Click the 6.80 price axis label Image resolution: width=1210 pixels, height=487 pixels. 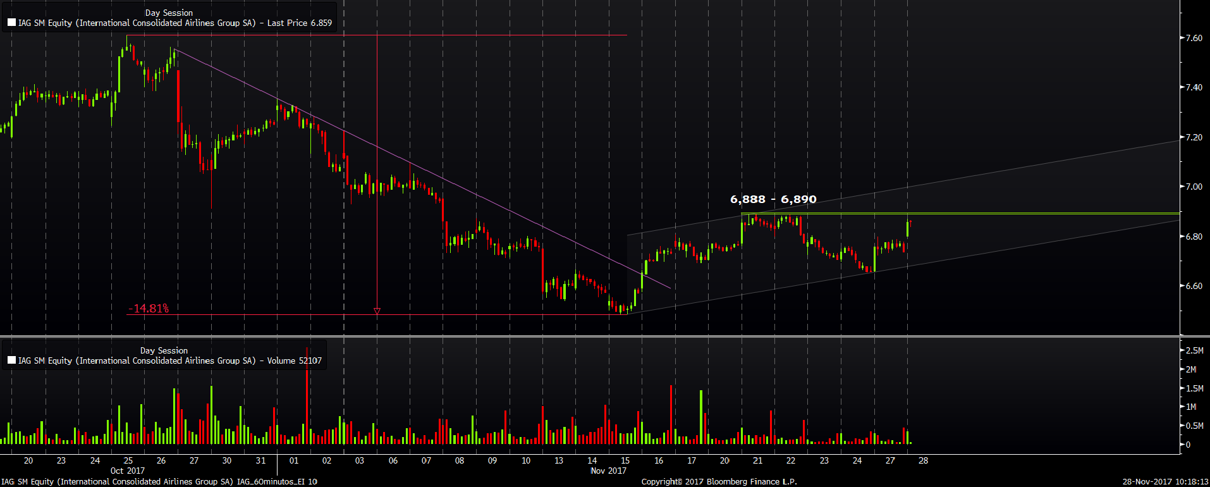1194,237
